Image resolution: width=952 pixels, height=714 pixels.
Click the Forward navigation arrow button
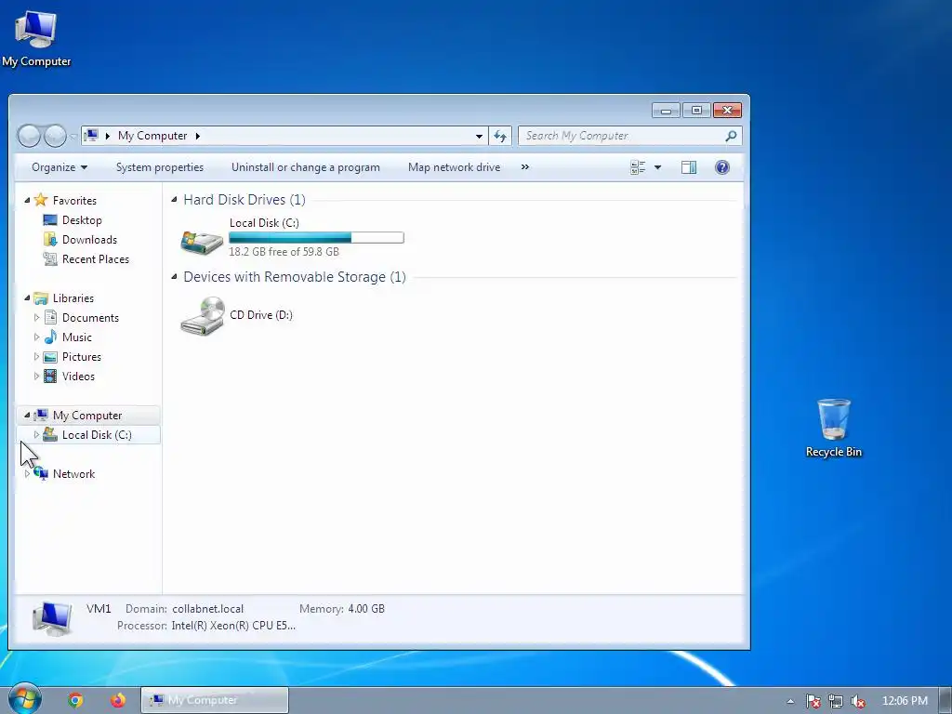click(x=55, y=136)
